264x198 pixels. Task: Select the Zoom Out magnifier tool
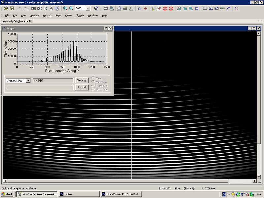click(x=71, y=9)
